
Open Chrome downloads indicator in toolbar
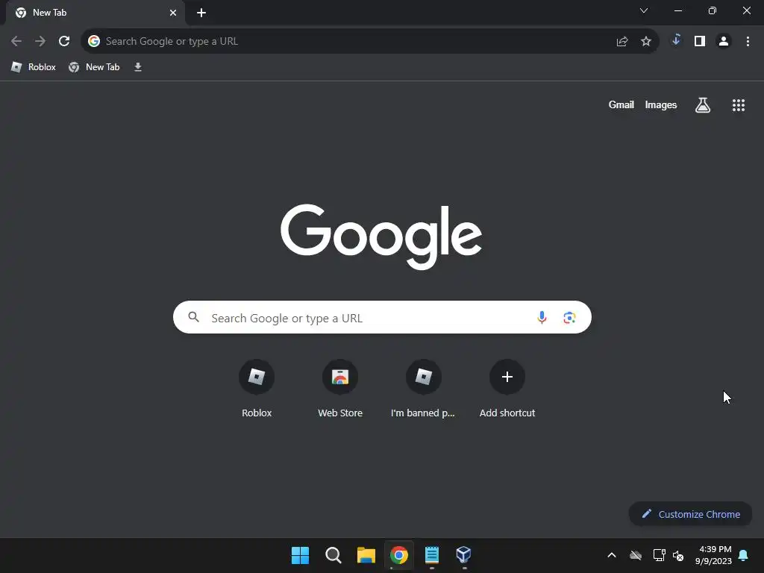676,40
